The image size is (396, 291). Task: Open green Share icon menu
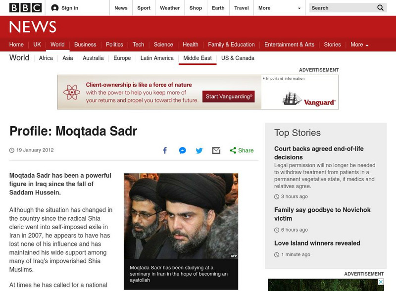coord(242,150)
